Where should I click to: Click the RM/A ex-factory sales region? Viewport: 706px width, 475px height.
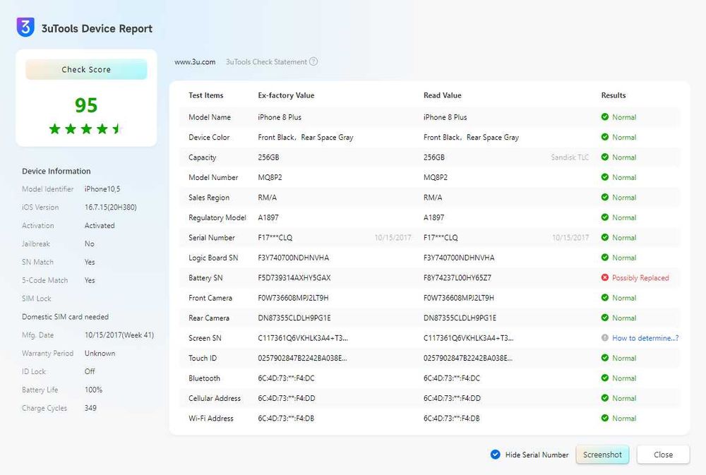coord(267,197)
